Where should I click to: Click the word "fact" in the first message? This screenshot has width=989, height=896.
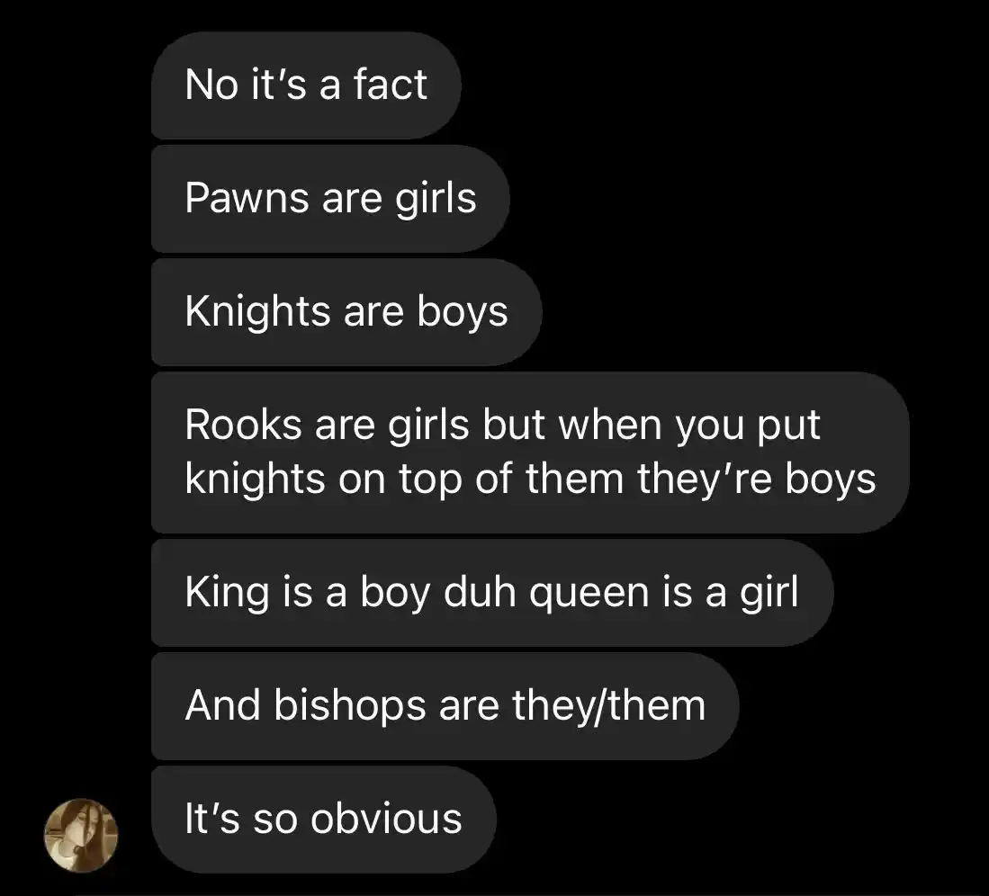coord(390,85)
